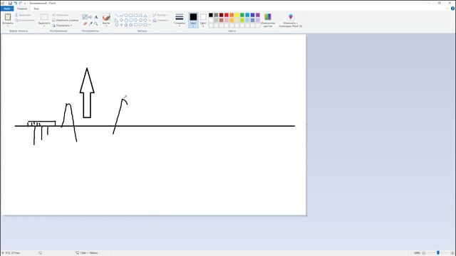
Task: Pick the pink palette color
Action: click(x=227, y=21)
